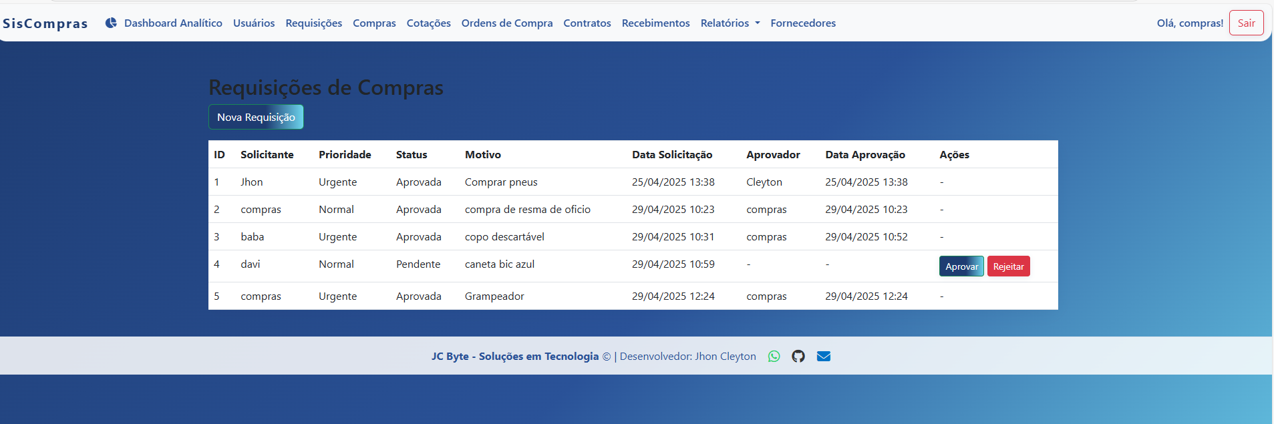The height and width of the screenshot is (424, 1274).
Task: Open the Contratos section
Action: (x=587, y=23)
